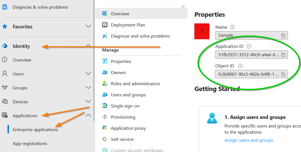The height and width of the screenshot is (152, 301).
Task: Open Roles and administrators
Action: point(135,84)
